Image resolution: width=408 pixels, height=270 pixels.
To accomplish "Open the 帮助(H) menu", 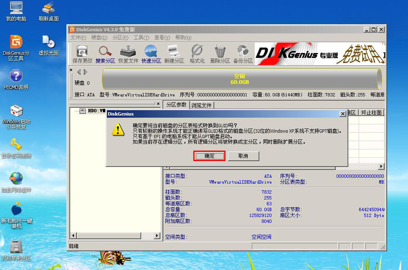I will [x=183, y=38].
